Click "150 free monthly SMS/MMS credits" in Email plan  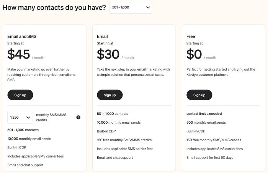point(124,140)
